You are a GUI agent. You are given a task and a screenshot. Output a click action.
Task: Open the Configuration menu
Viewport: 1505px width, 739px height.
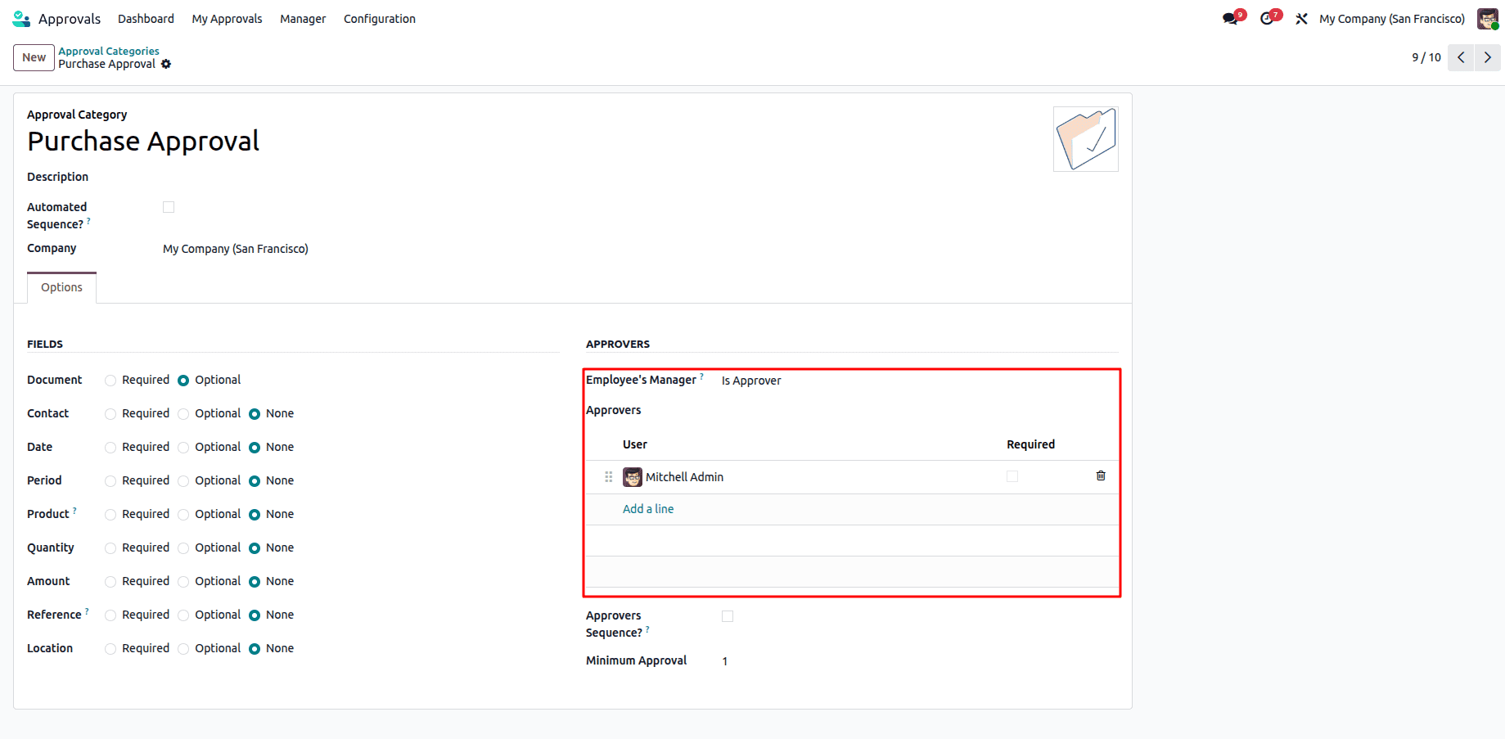click(380, 19)
